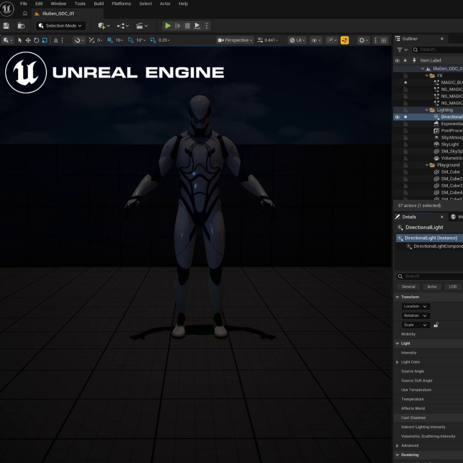This screenshot has height=463, width=463.
Task: Select the rotate tool in viewport toolbar
Action: [x=36, y=40]
